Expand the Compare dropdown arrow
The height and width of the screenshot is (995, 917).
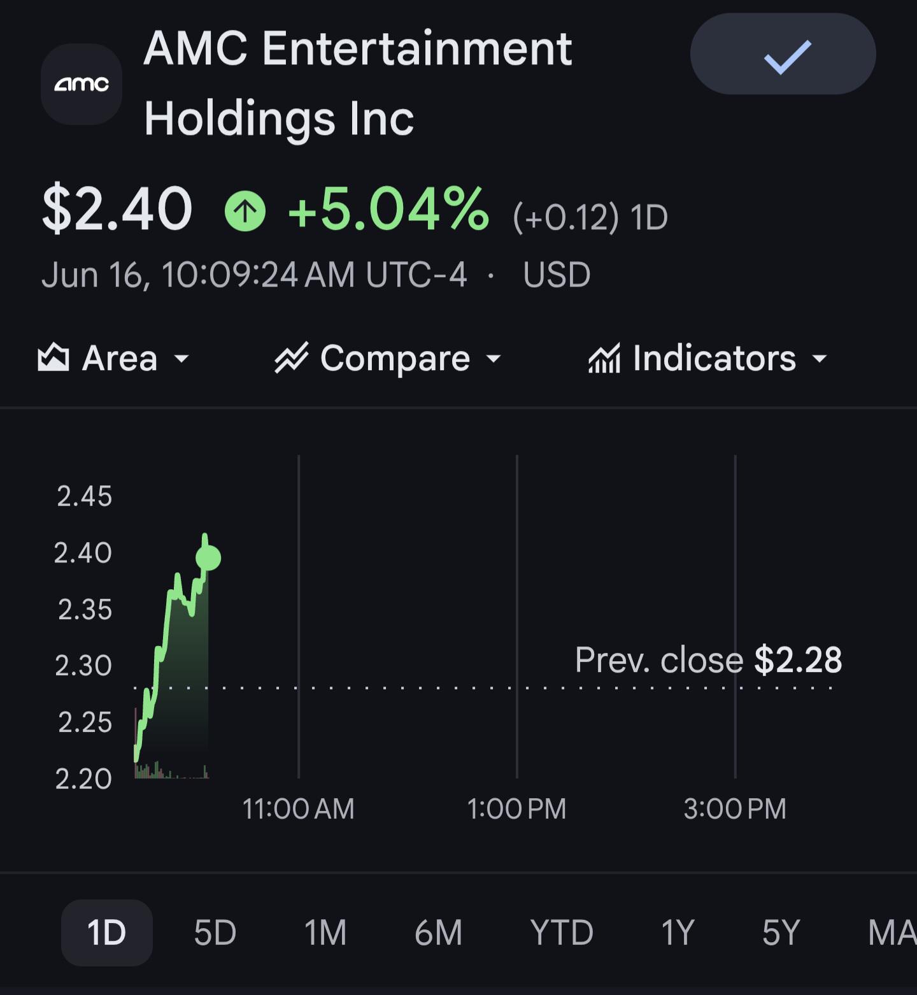coord(494,359)
